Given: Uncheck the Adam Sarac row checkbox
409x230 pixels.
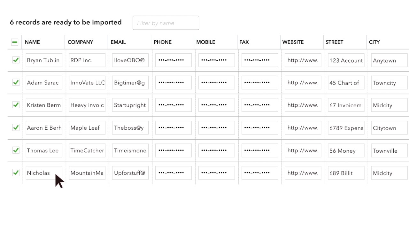Looking at the screenshot, I should [x=16, y=82].
